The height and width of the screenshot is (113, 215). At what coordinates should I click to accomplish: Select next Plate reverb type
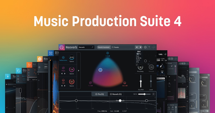coord(65,74)
